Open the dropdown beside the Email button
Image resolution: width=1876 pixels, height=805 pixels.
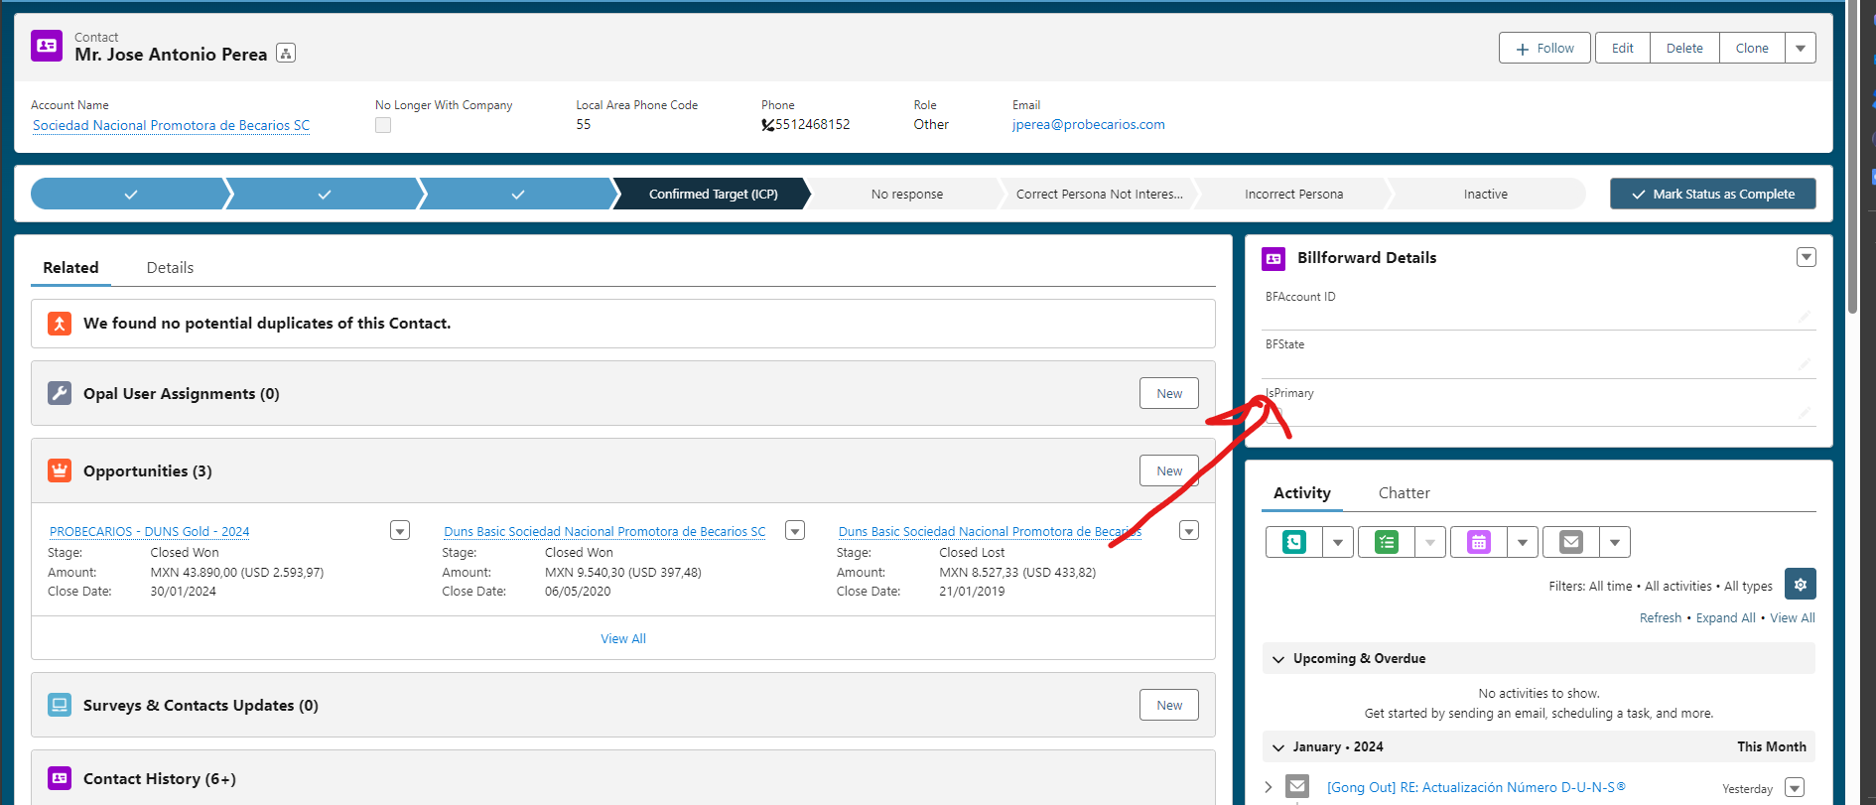click(x=1615, y=542)
